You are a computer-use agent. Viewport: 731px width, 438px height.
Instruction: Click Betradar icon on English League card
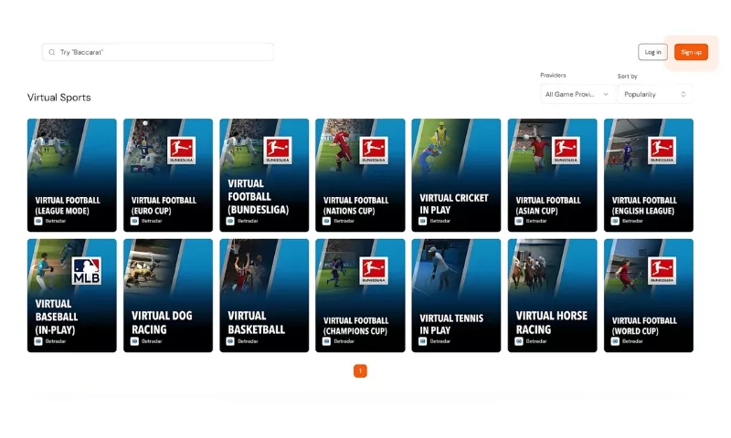pos(615,221)
